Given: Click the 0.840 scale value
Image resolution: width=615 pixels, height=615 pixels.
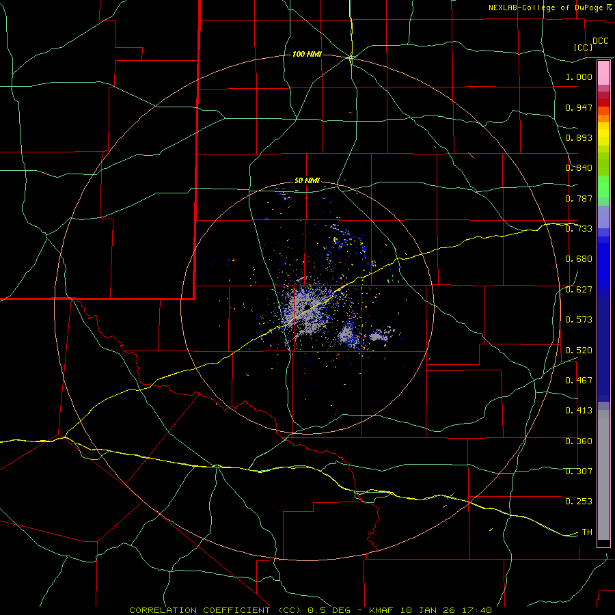Looking at the screenshot, I should [x=579, y=168].
